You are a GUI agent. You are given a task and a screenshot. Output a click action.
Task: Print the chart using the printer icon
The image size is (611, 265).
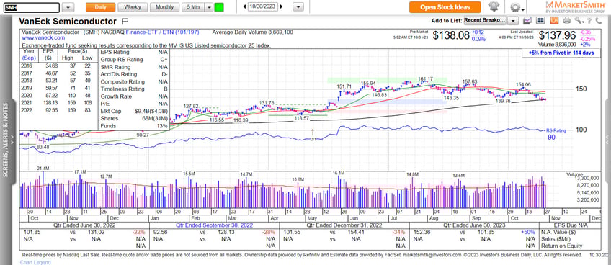pos(567,21)
